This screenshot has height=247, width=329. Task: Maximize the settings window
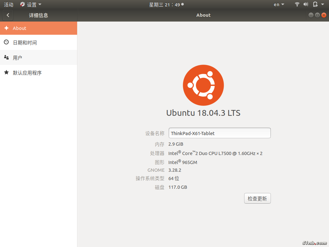coord(317,15)
